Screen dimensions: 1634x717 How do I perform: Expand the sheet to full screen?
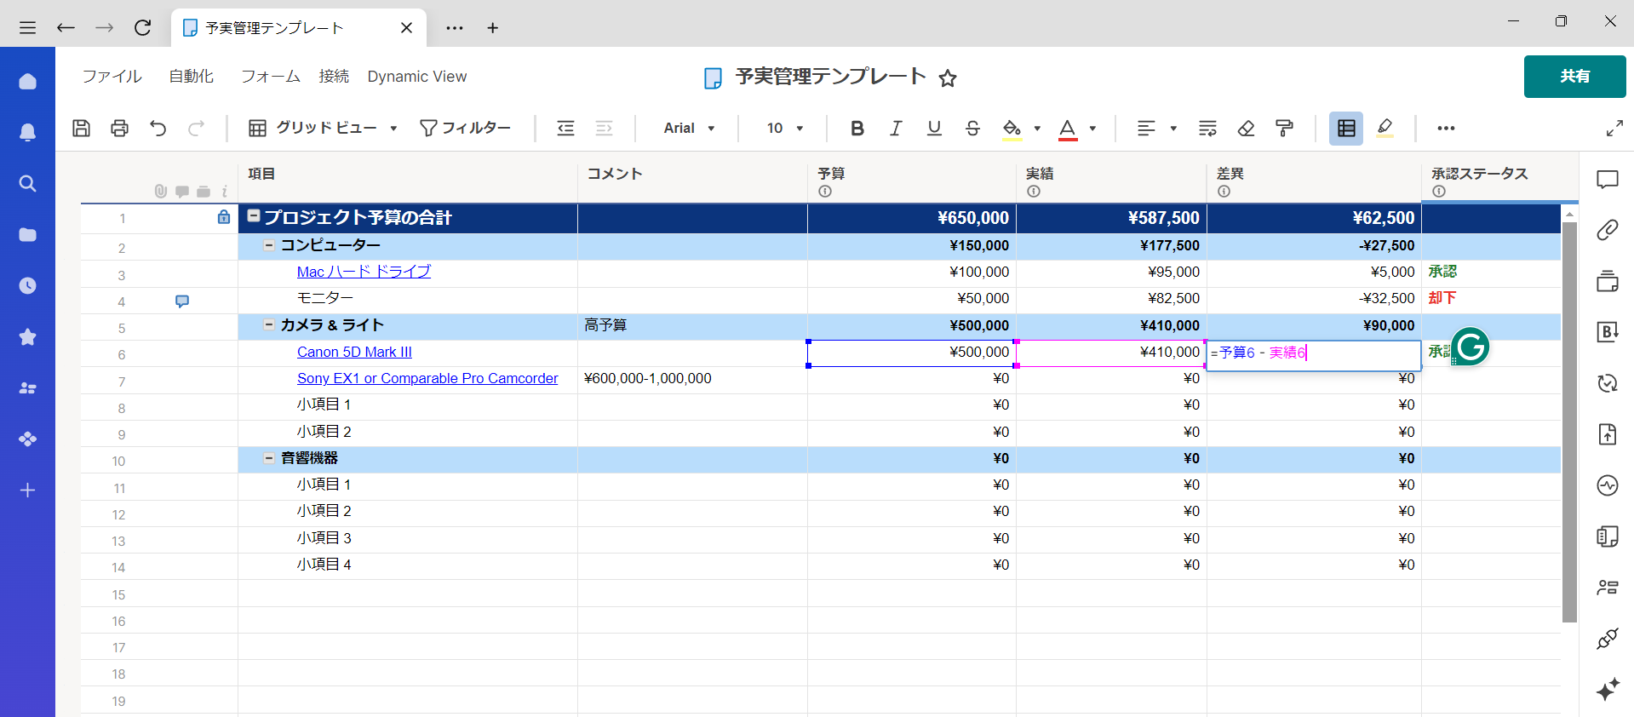pos(1614,129)
